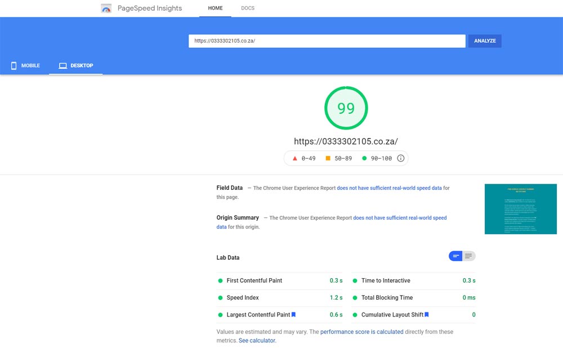Click Cumulative Layout Shift green status dot

(x=355, y=315)
